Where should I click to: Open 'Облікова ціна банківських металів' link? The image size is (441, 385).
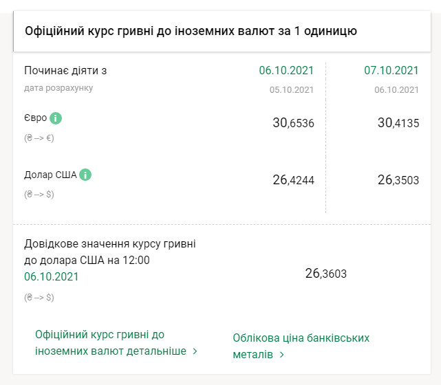click(301, 346)
